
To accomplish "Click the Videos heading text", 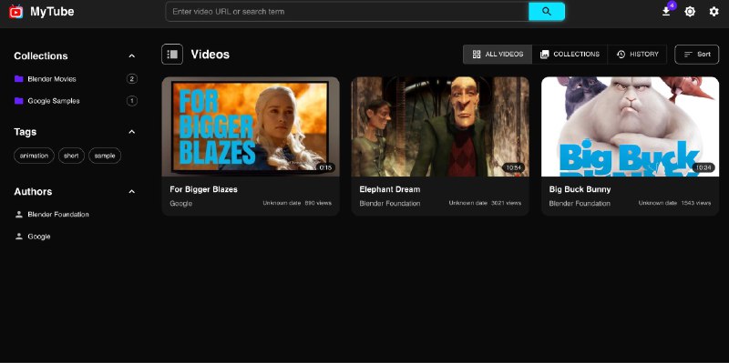I will point(210,55).
